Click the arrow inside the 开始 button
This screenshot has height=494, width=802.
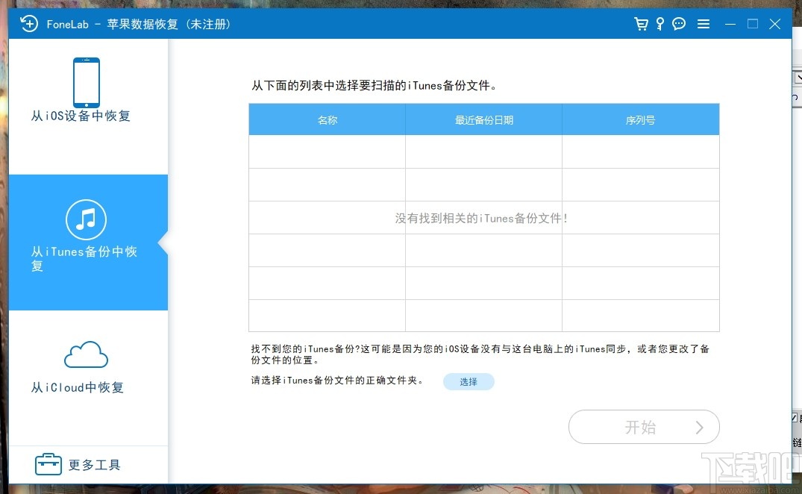click(x=699, y=427)
